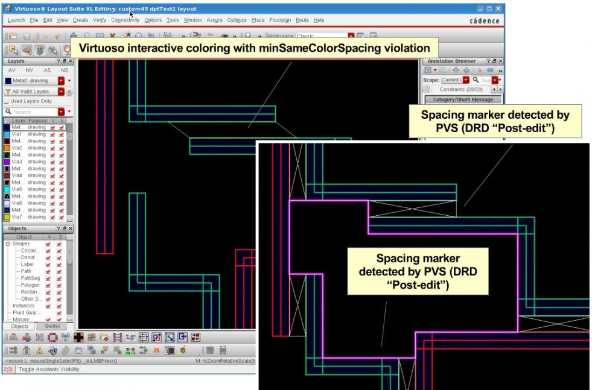592x390 pixels.
Task: Click the first green blocks icon in lowest toolbar
Action: 13,350
